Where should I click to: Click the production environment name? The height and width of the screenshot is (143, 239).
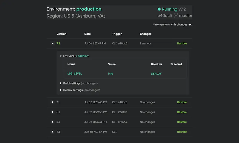[89, 9]
